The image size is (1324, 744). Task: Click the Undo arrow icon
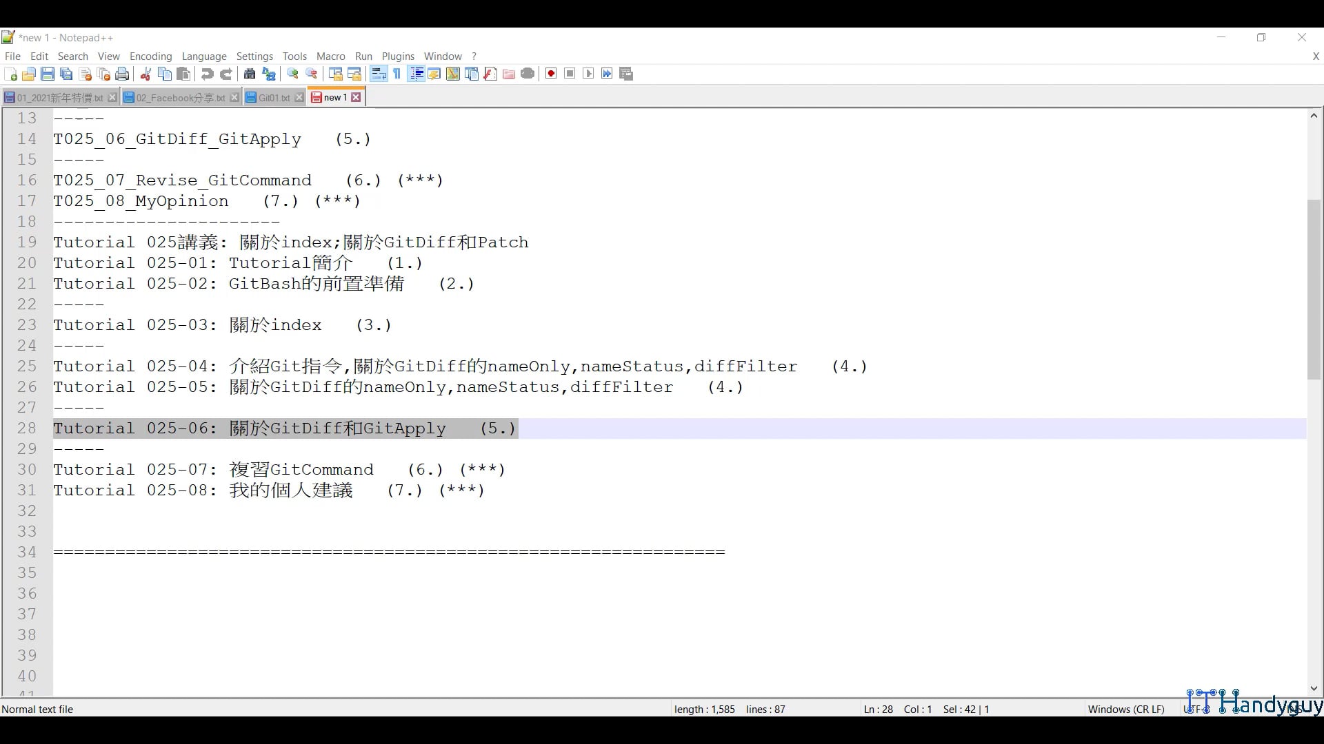(207, 74)
